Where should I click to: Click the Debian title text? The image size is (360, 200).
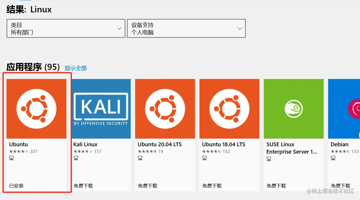click(x=339, y=144)
